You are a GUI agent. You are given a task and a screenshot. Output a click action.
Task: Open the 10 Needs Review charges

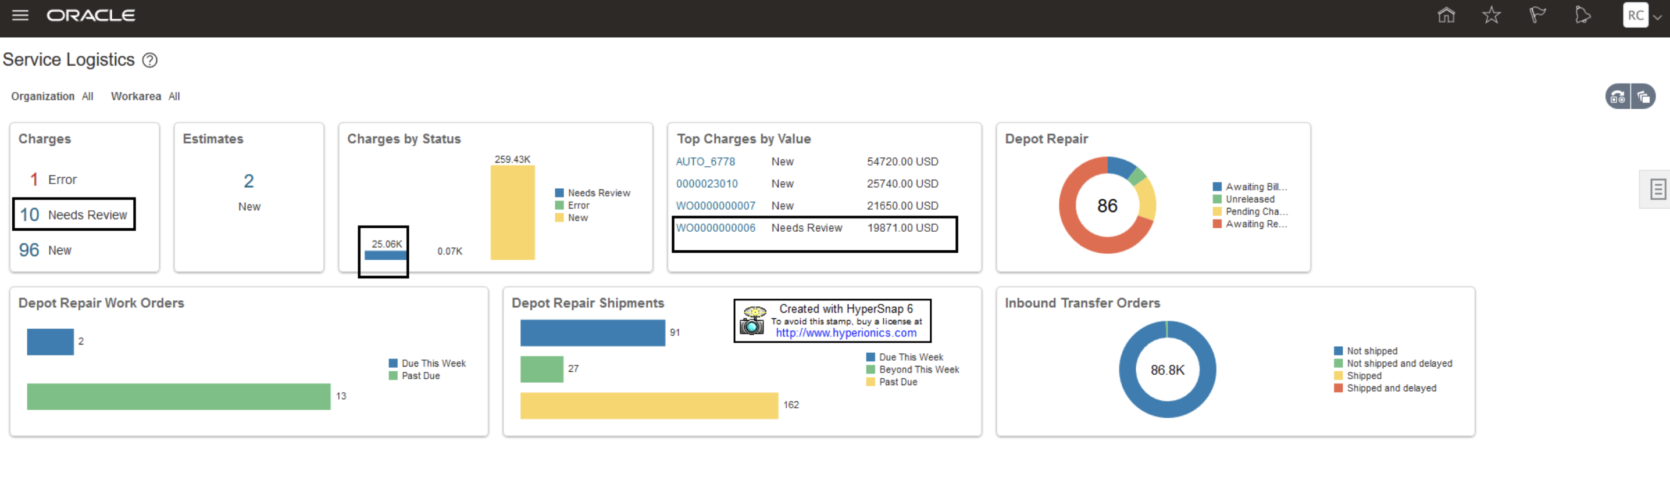pyautogui.click(x=74, y=215)
